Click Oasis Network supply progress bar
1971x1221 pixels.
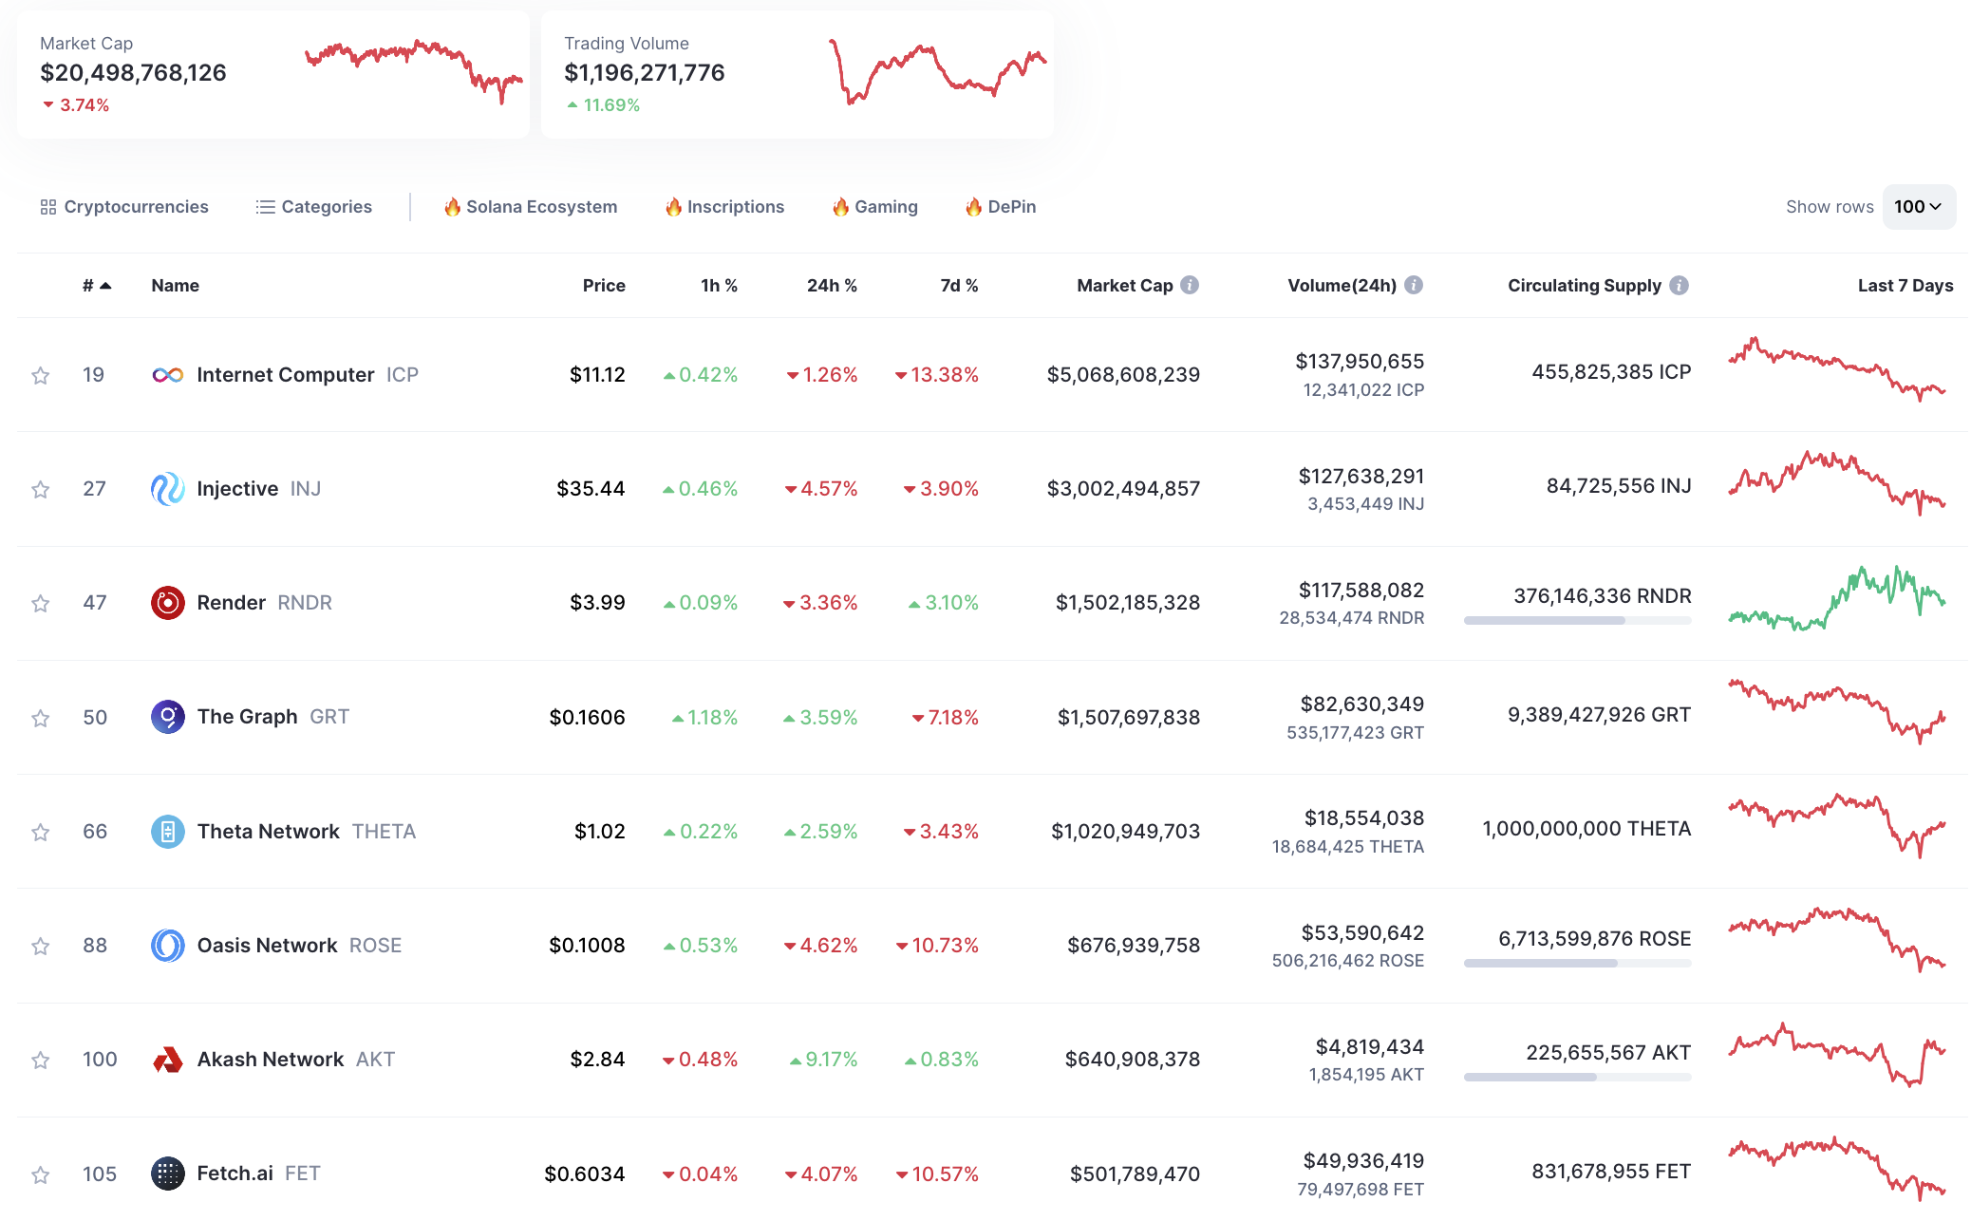1577,964
